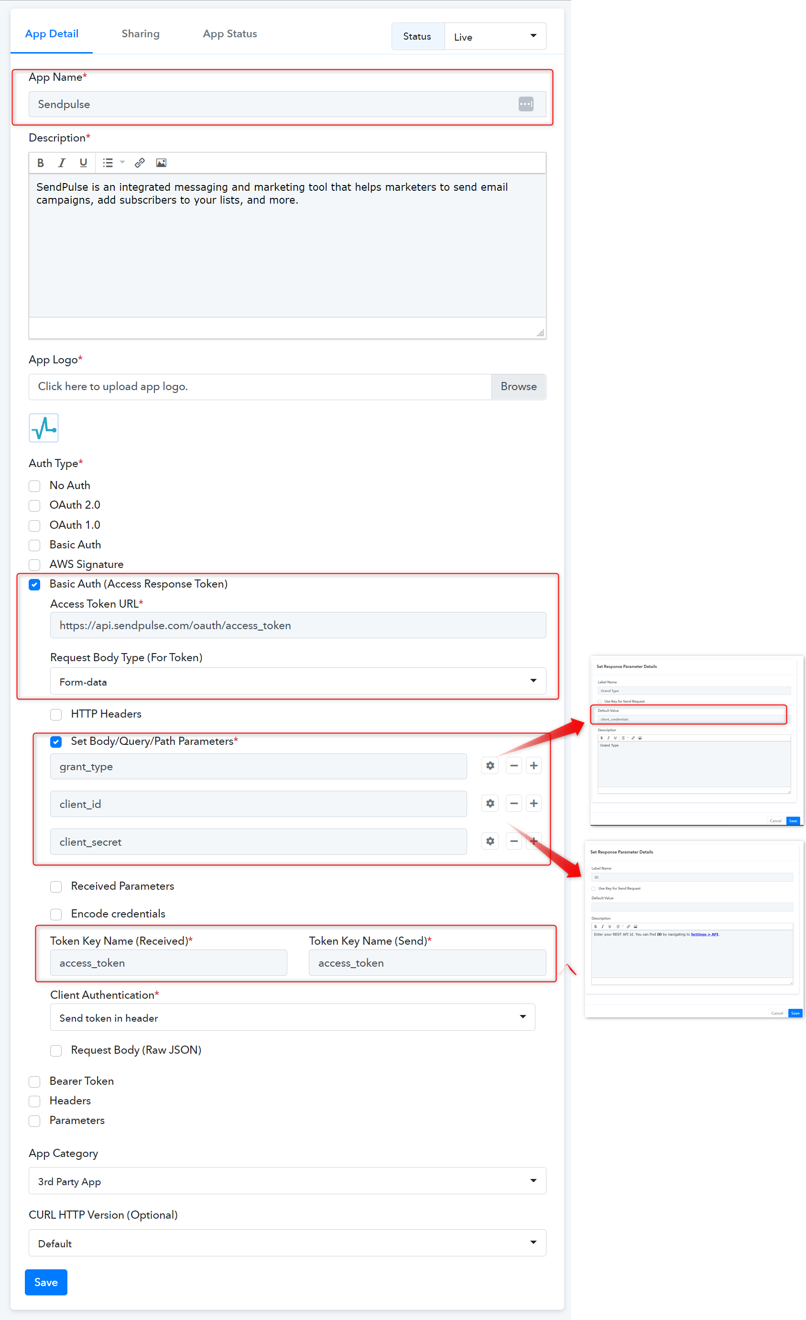This screenshot has height=1320, width=806.
Task: Open the Status dropdown showing Live
Action: tap(495, 36)
